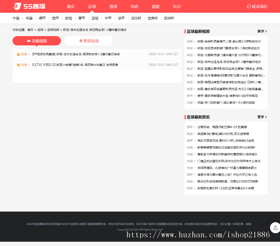Screen dimensions: 280x246
Task: Open [CCTV] 10月21日 全场录像 link
Action: (75, 65)
